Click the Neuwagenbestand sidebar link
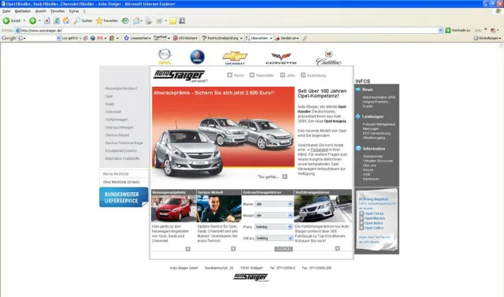 [120, 88]
